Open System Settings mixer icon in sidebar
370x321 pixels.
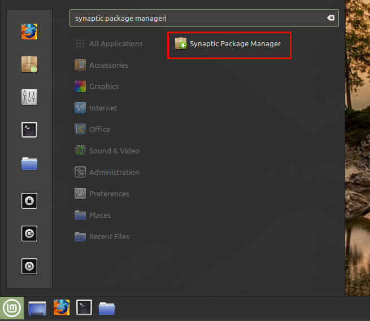click(x=29, y=97)
